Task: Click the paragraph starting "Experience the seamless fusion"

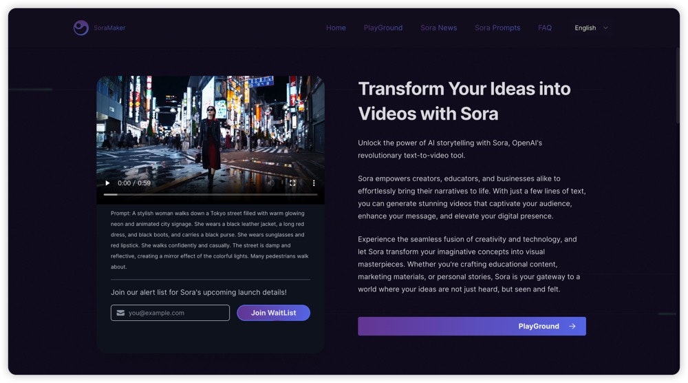Action: 469,264
